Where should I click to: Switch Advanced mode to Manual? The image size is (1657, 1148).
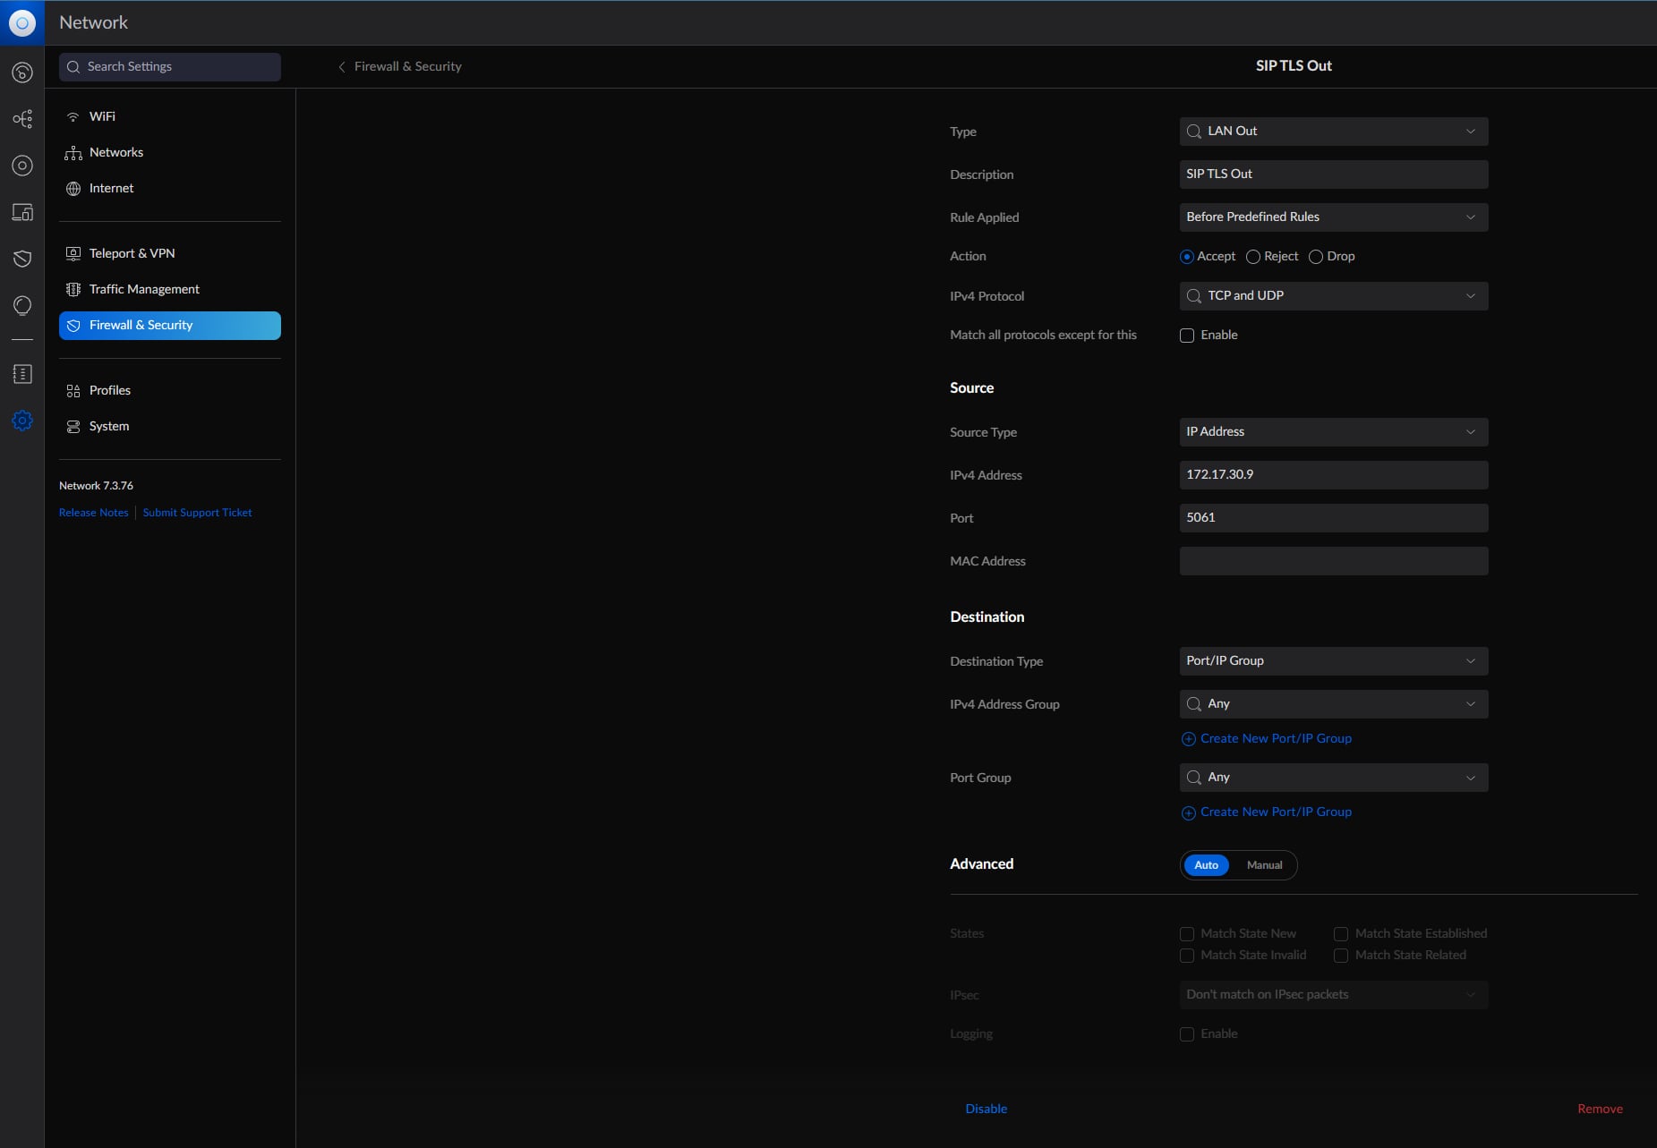click(1264, 865)
